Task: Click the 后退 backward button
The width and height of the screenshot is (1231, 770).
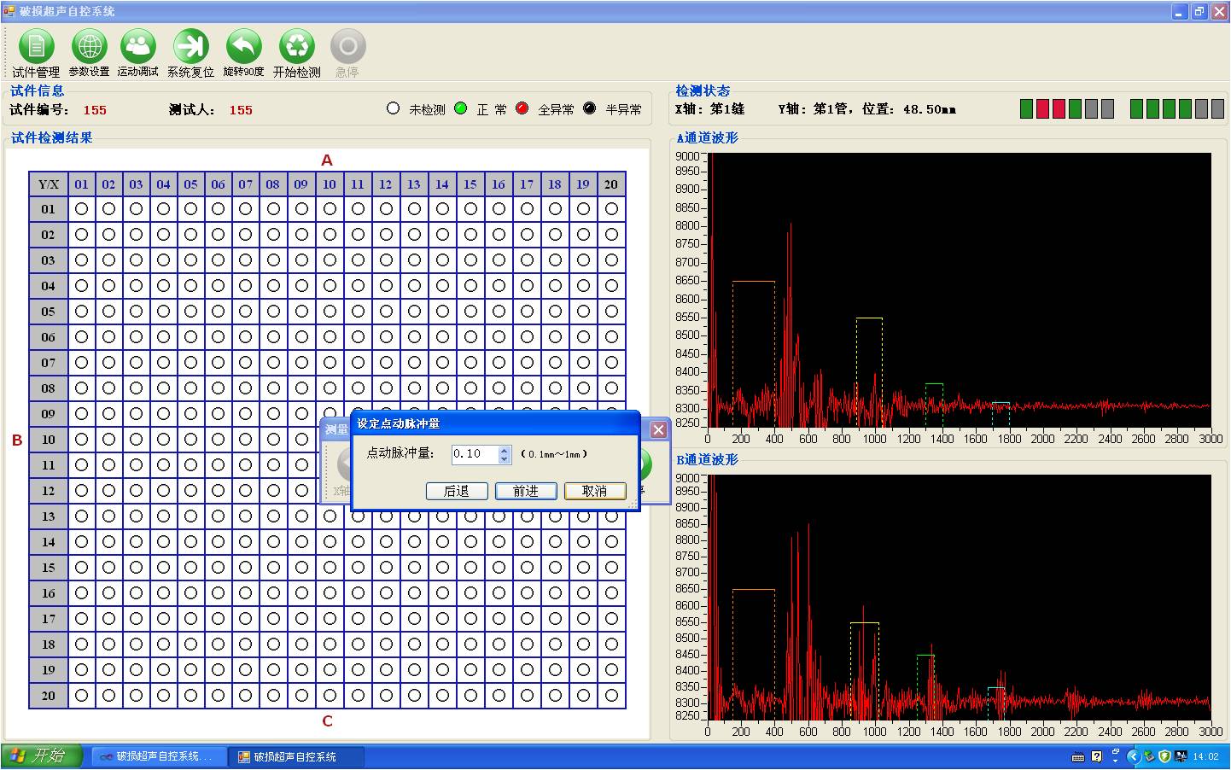Action: click(x=457, y=491)
